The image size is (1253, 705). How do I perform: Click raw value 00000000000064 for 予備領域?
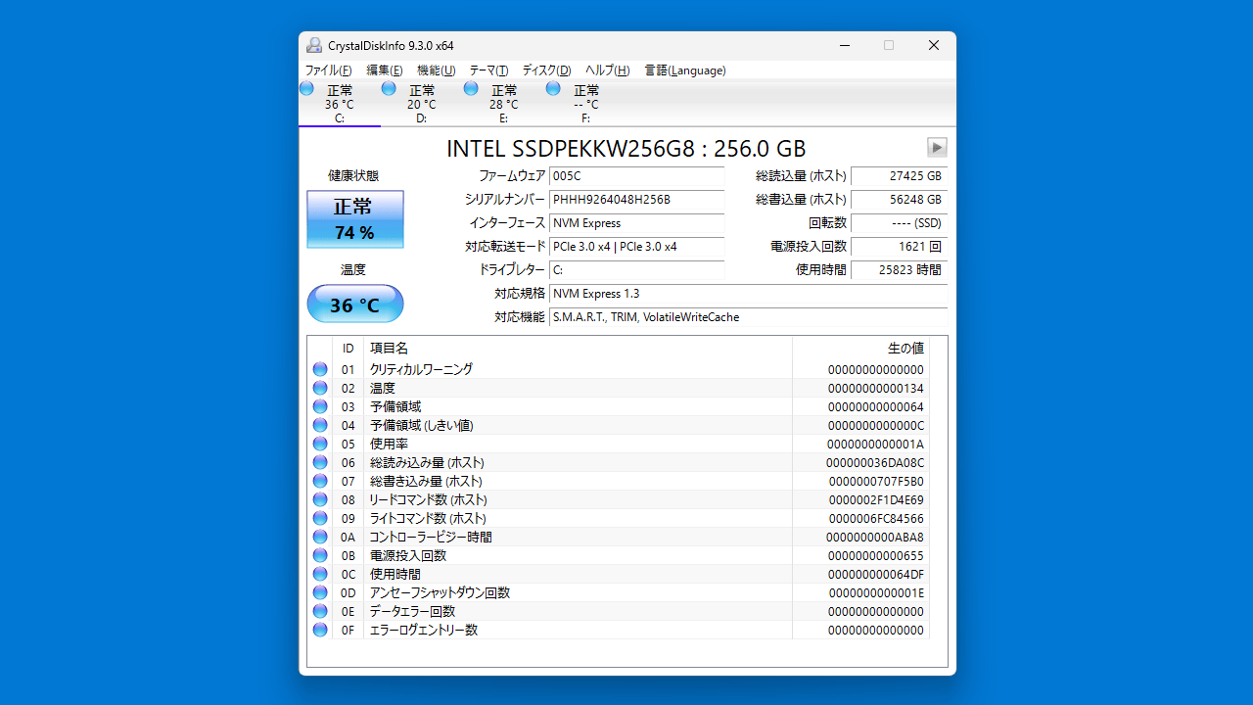coord(875,407)
